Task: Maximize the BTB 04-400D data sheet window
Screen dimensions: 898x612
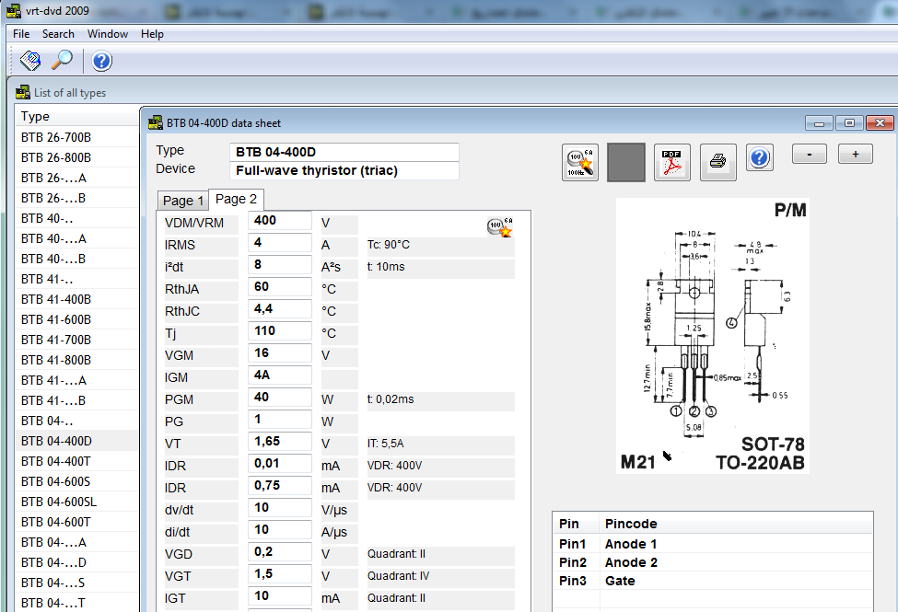Action: [x=849, y=123]
